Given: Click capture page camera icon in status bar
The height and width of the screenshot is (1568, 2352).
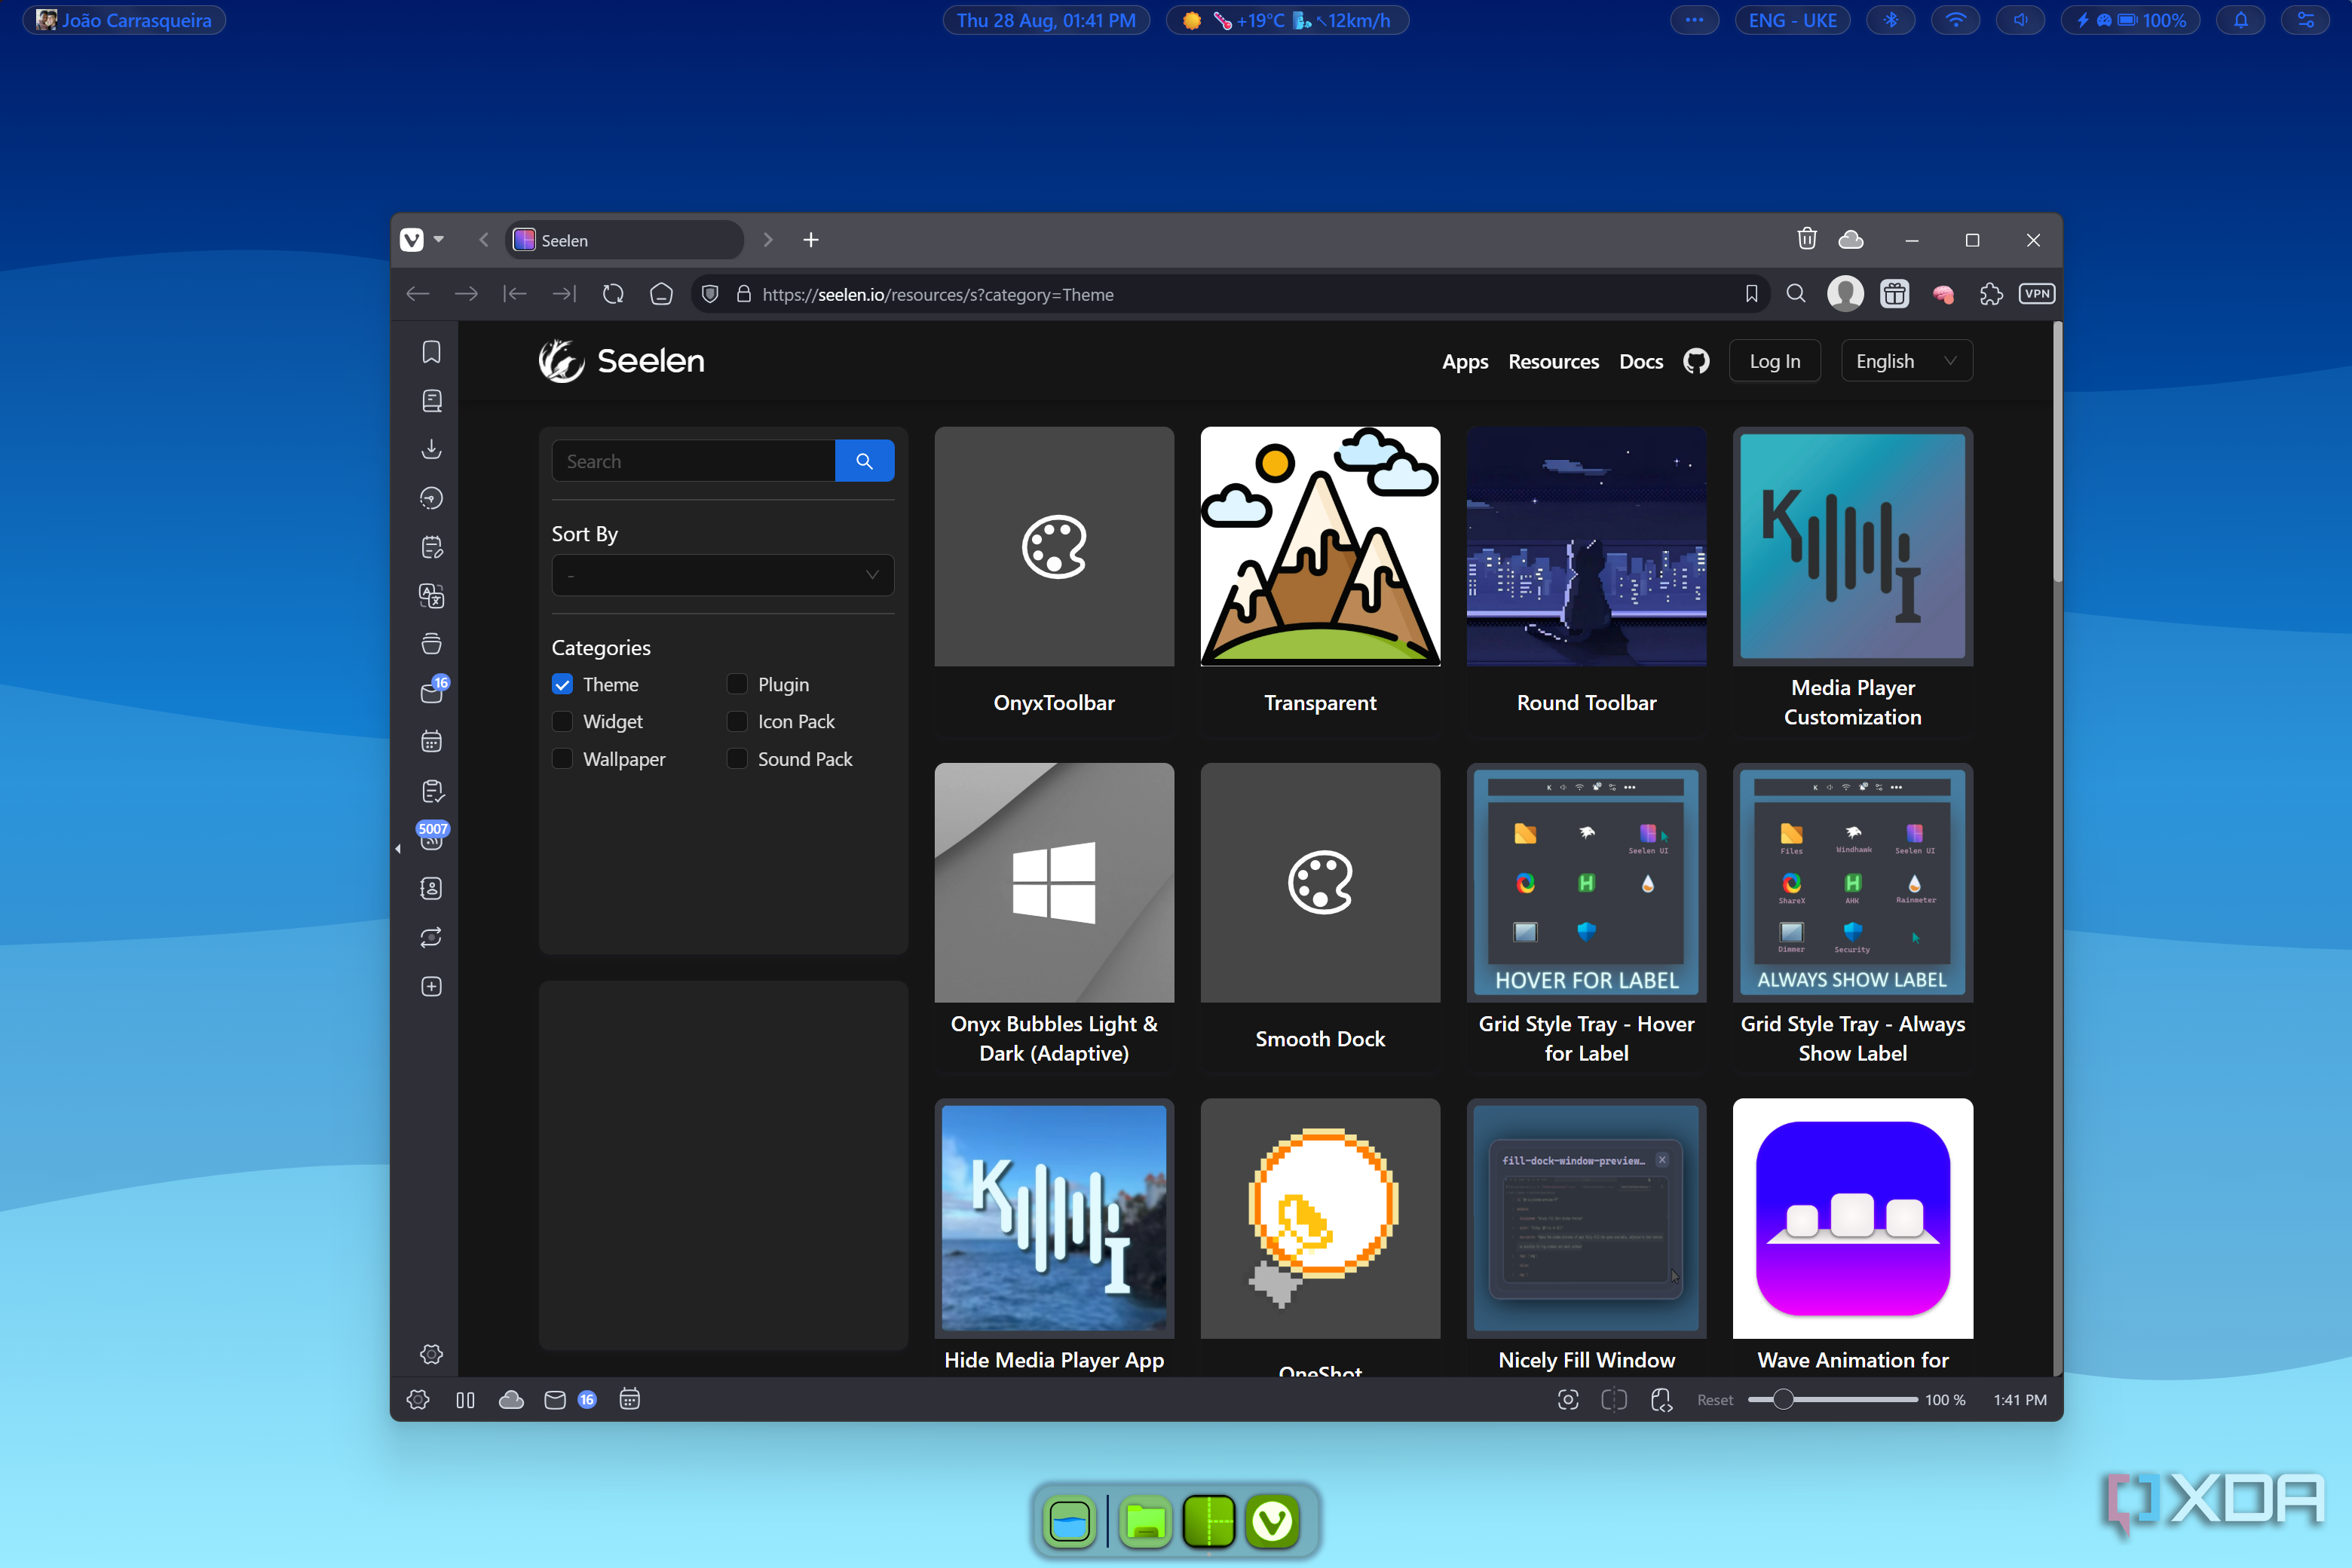Looking at the screenshot, I should (1568, 1400).
